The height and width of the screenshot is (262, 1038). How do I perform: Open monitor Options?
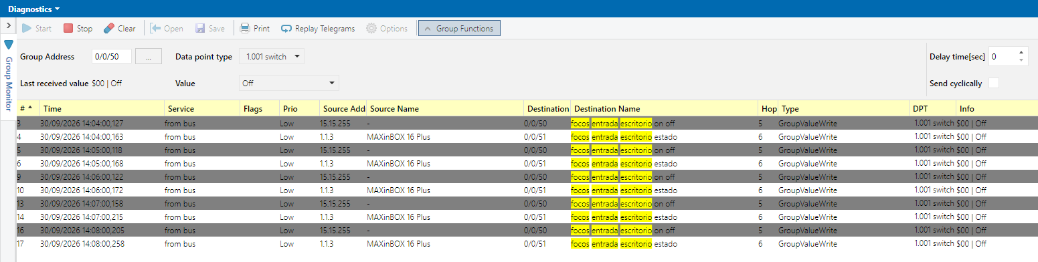[387, 29]
